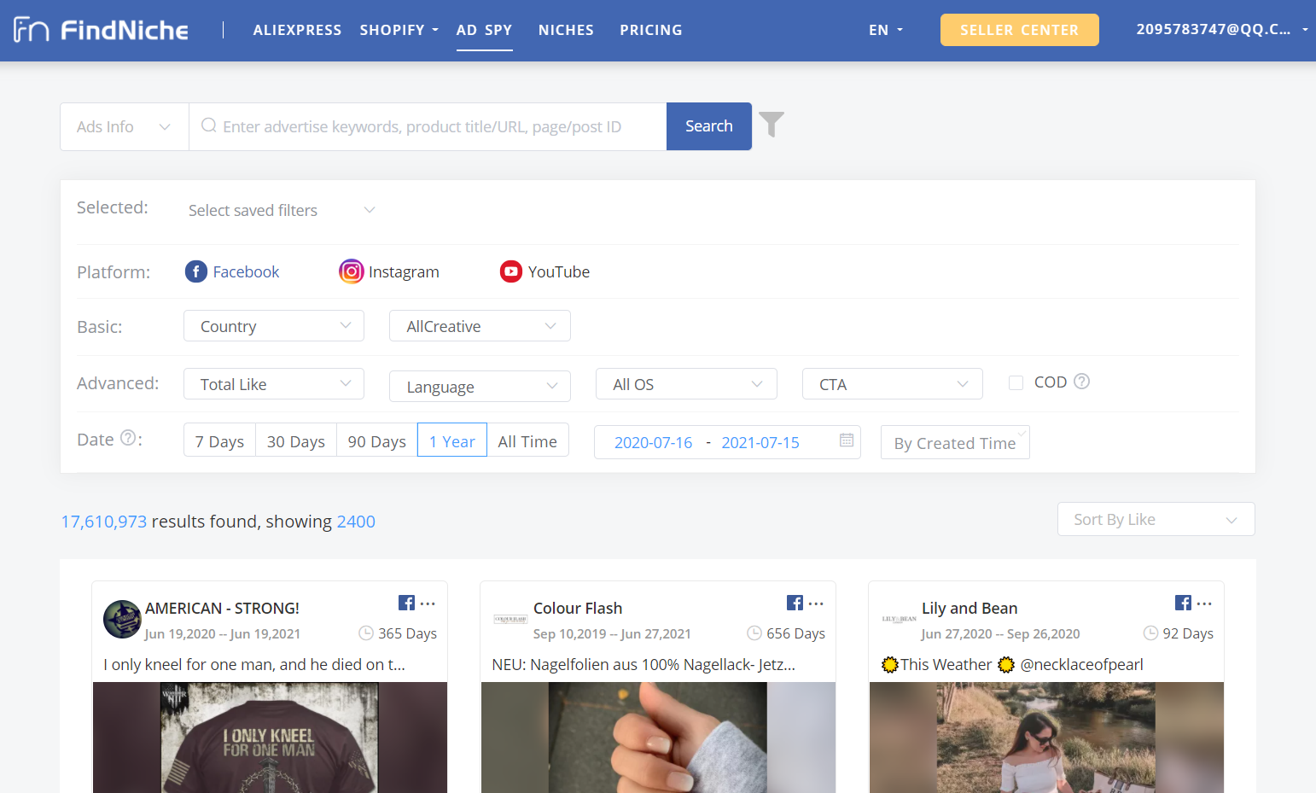
Task: Open the Country dropdown
Action: [x=274, y=326]
